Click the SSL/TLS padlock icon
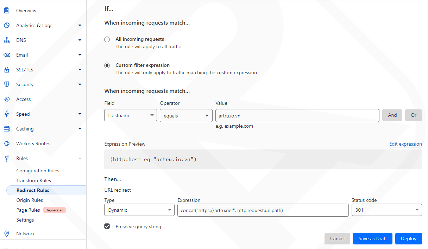Image resolution: width=428 pixels, height=249 pixels. click(7, 70)
